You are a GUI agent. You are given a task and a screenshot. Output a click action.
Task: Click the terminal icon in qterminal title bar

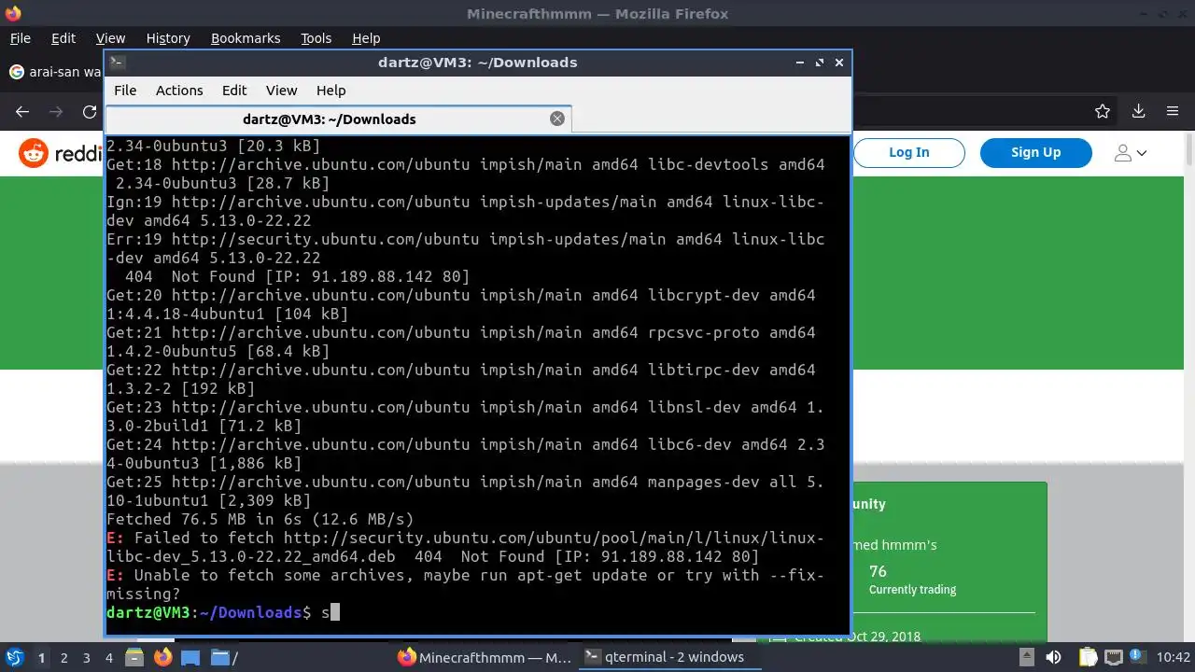pyautogui.click(x=117, y=63)
